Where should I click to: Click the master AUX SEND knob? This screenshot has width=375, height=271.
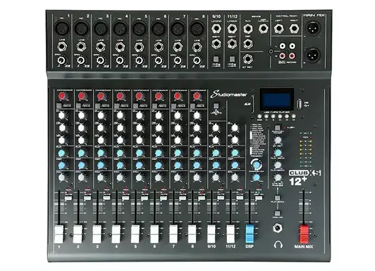pyautogui.click(x=277, y=153)
